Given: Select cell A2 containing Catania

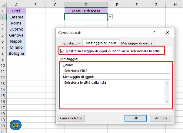Looking at the screenshot, I should tap(16, 17).
